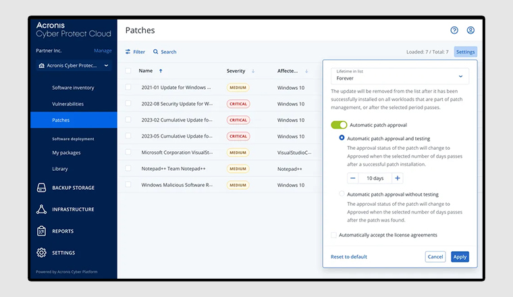Toggle the select-all checkbox in table header
Image resolution: width=513 pixels, height=297 pixels.
pos(128,71)
